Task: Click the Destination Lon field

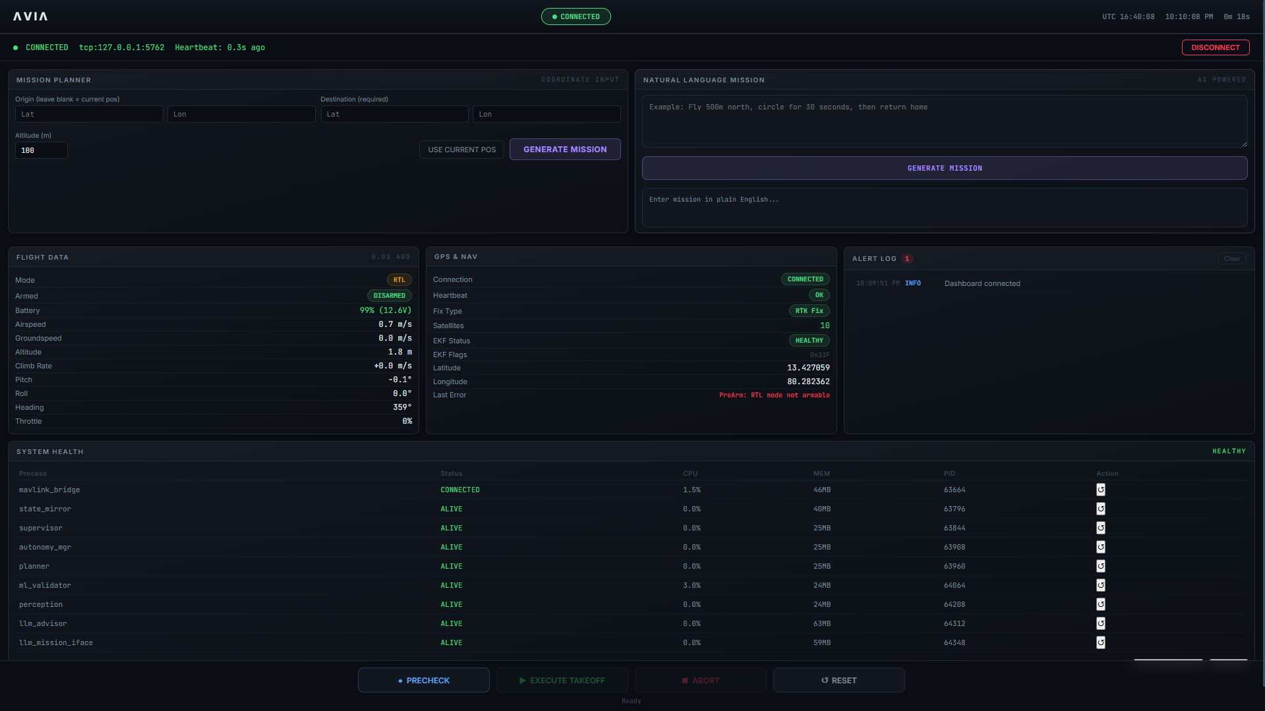Action: coord(546,114)
